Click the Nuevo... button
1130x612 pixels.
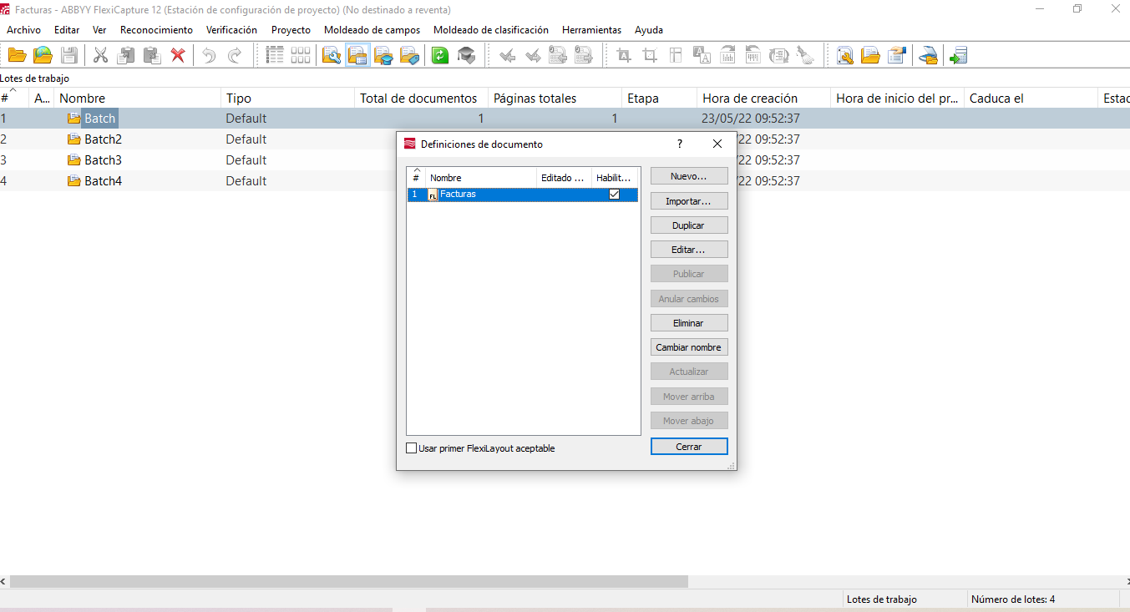click(689, 176)
